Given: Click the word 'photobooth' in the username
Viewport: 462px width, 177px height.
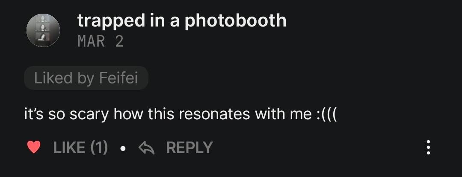Looking at the screenshot, I should pos(235,21).
